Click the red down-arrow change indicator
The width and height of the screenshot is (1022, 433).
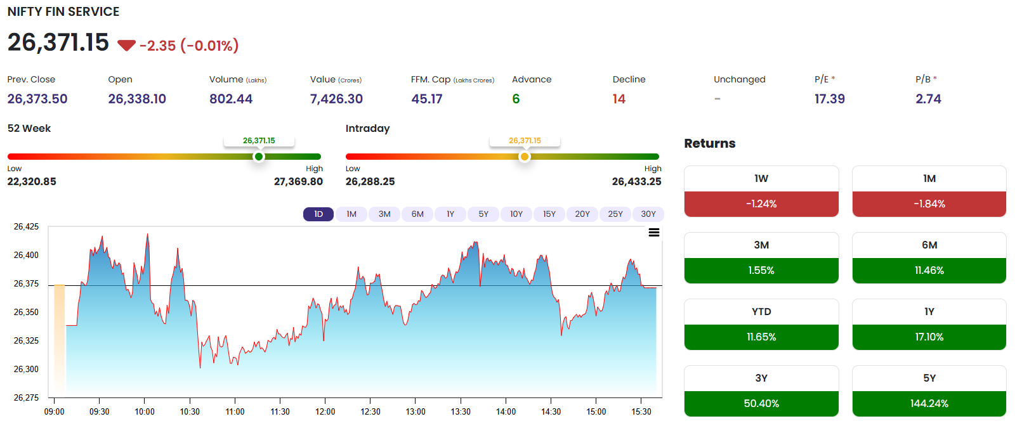pyautogui.click(x=126, y=45)
